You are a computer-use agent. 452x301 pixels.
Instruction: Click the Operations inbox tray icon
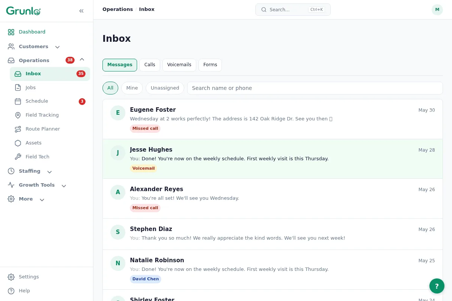click(11, 61)
